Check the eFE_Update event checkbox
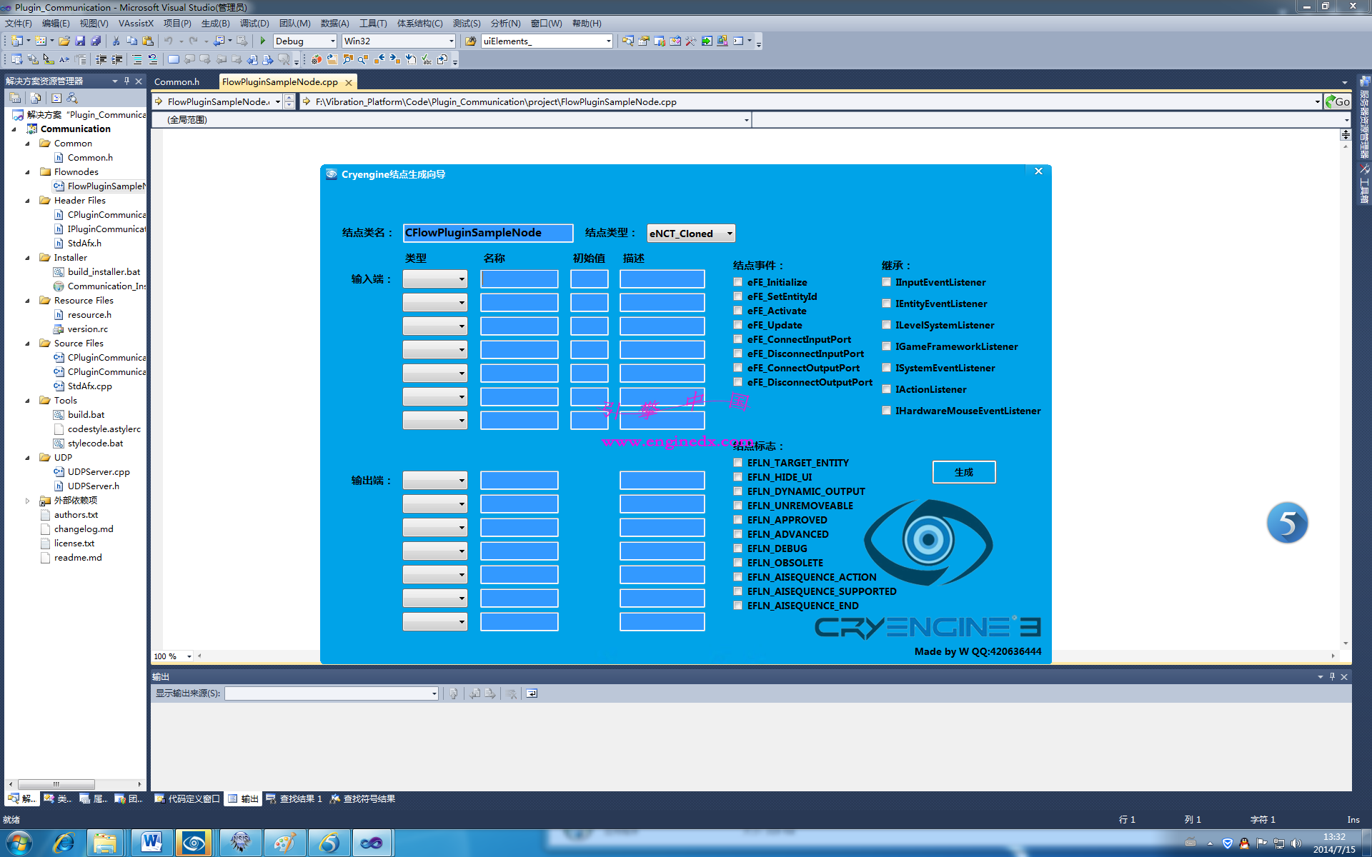 [x=737, y=325]
